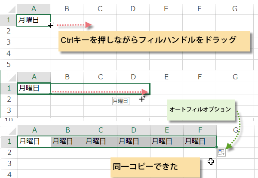The width and height of the screenshot is (258, 178).
Task: Click the 同一コピーできた callout
Action: 154,166
